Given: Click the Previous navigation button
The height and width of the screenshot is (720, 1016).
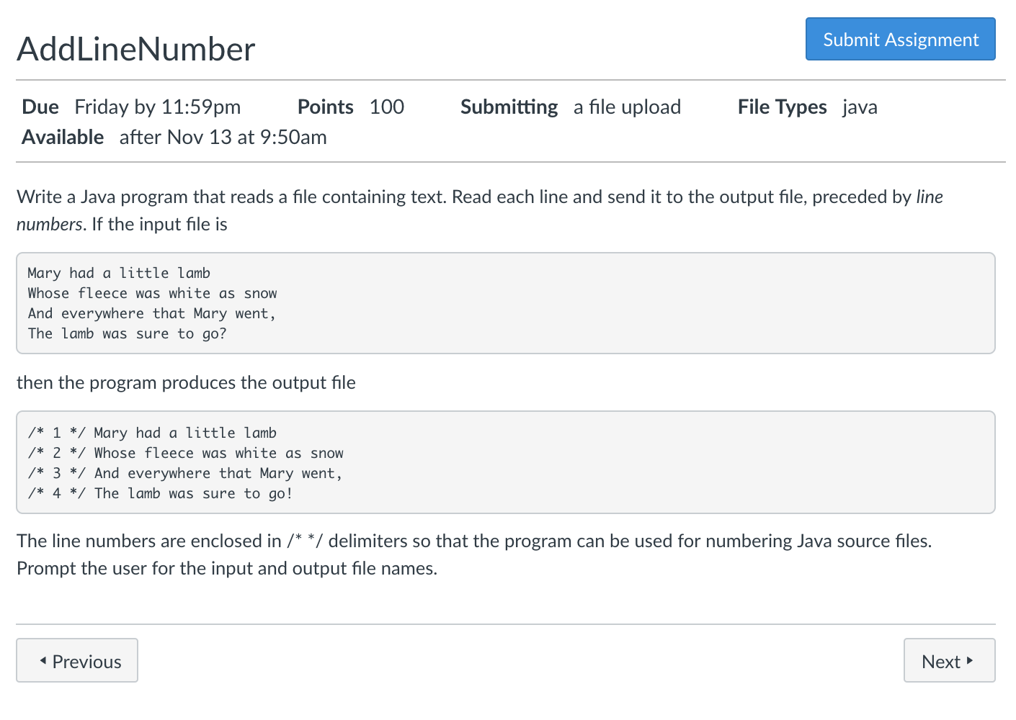Looking at the screenshot, I should 77,661.
